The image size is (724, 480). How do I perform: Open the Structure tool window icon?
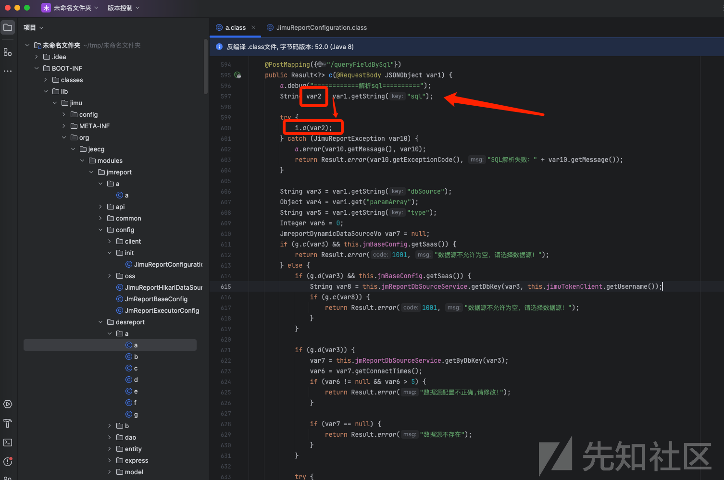tap(8, 52)
